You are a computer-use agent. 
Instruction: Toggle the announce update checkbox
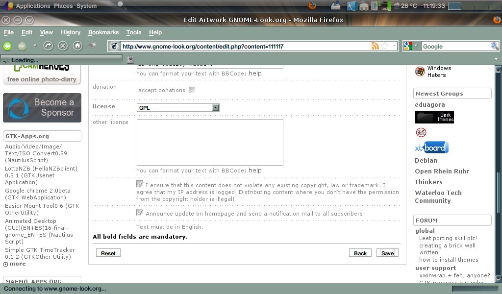(140, 212)
